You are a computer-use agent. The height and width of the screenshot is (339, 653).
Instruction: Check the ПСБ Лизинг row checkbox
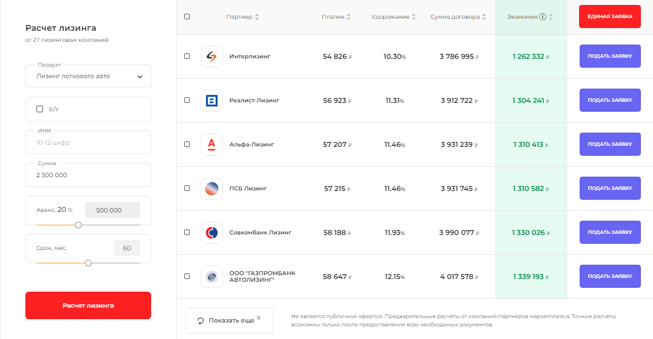coord(187,188)
